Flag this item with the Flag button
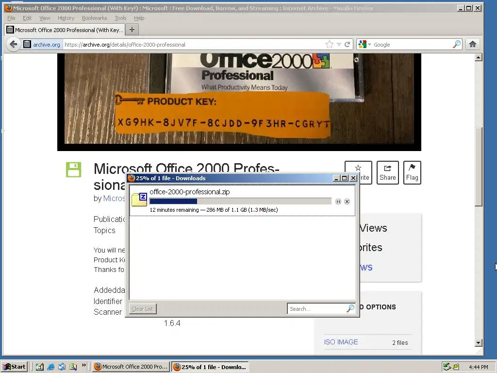Viewport: 497px width, 373px height. (412, 172)
